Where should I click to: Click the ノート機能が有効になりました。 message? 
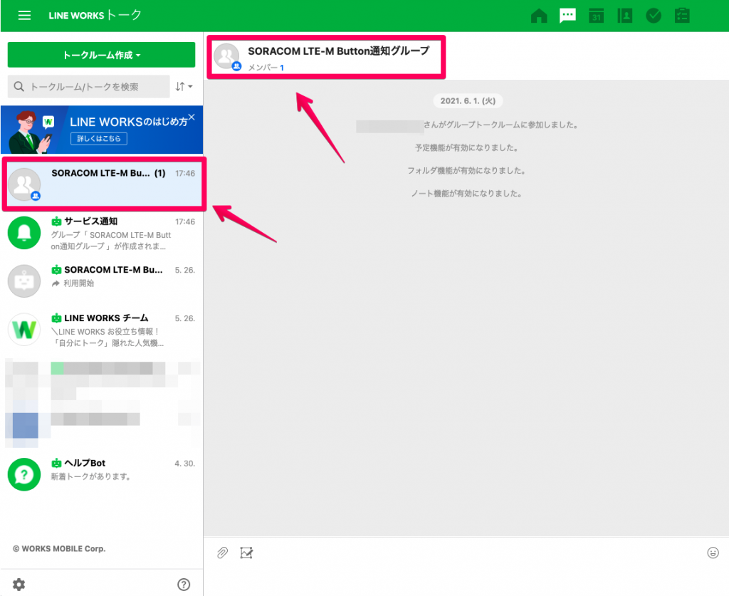466,194
